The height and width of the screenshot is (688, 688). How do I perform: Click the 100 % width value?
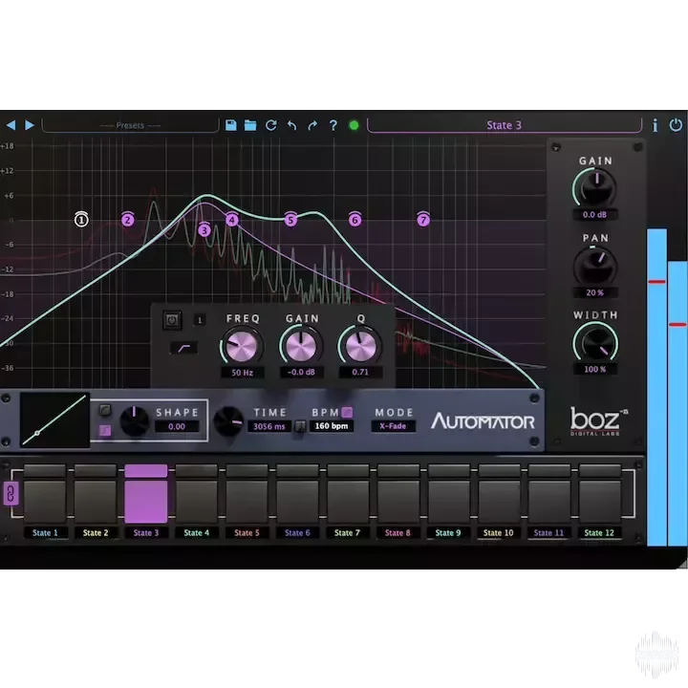click(x=595, y=369)
